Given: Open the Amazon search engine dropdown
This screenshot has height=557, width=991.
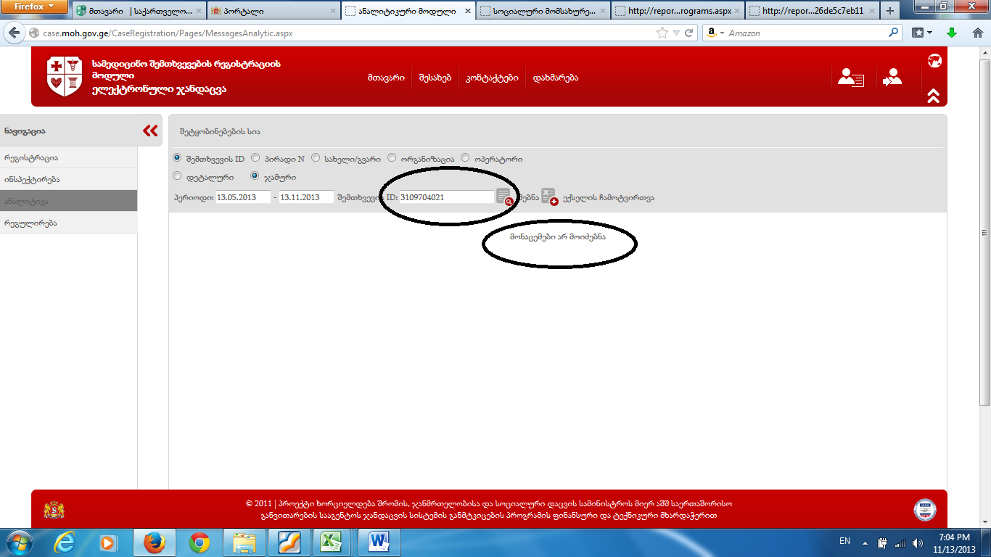Looking at the screenshot, I should coord(715,33).
